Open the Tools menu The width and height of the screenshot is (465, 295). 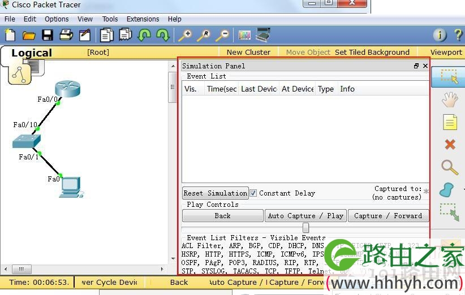[110, 19]
